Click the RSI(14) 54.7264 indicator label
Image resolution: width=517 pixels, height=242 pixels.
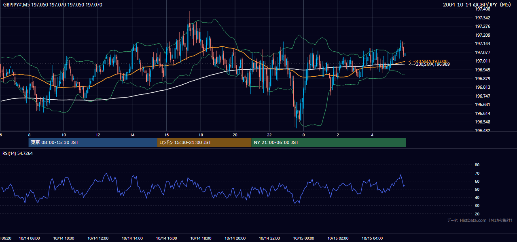[18, 153]
